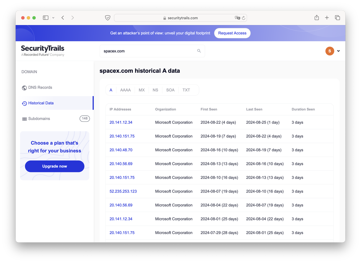This screenshot has height=263, width=361.
Task: Click the Request Access button
Action: pyautogui.click(x=232, y=33)
